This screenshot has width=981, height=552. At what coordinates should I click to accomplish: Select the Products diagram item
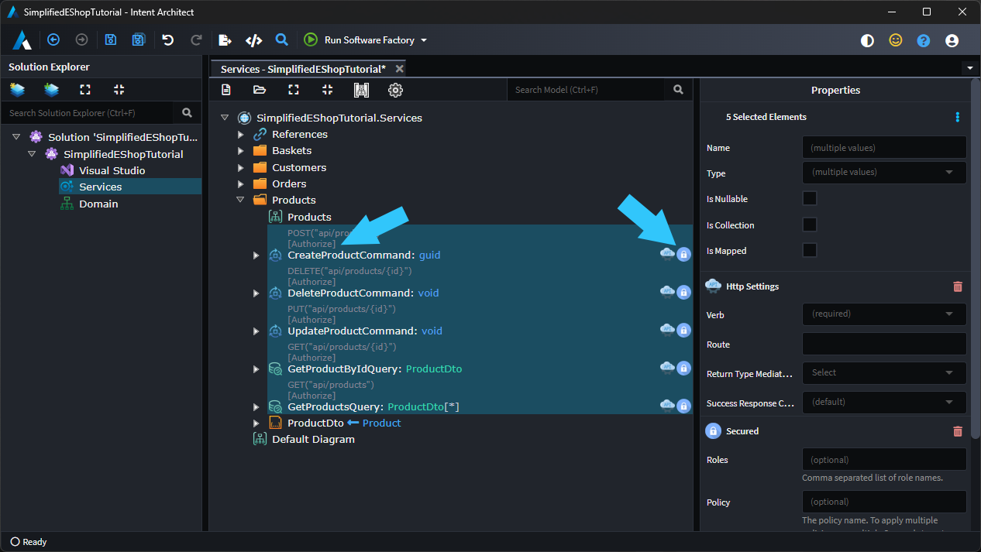pyautogui.click(x=309, y=217)
